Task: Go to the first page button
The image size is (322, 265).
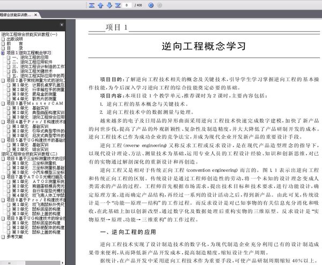Action: pos(92,5)
